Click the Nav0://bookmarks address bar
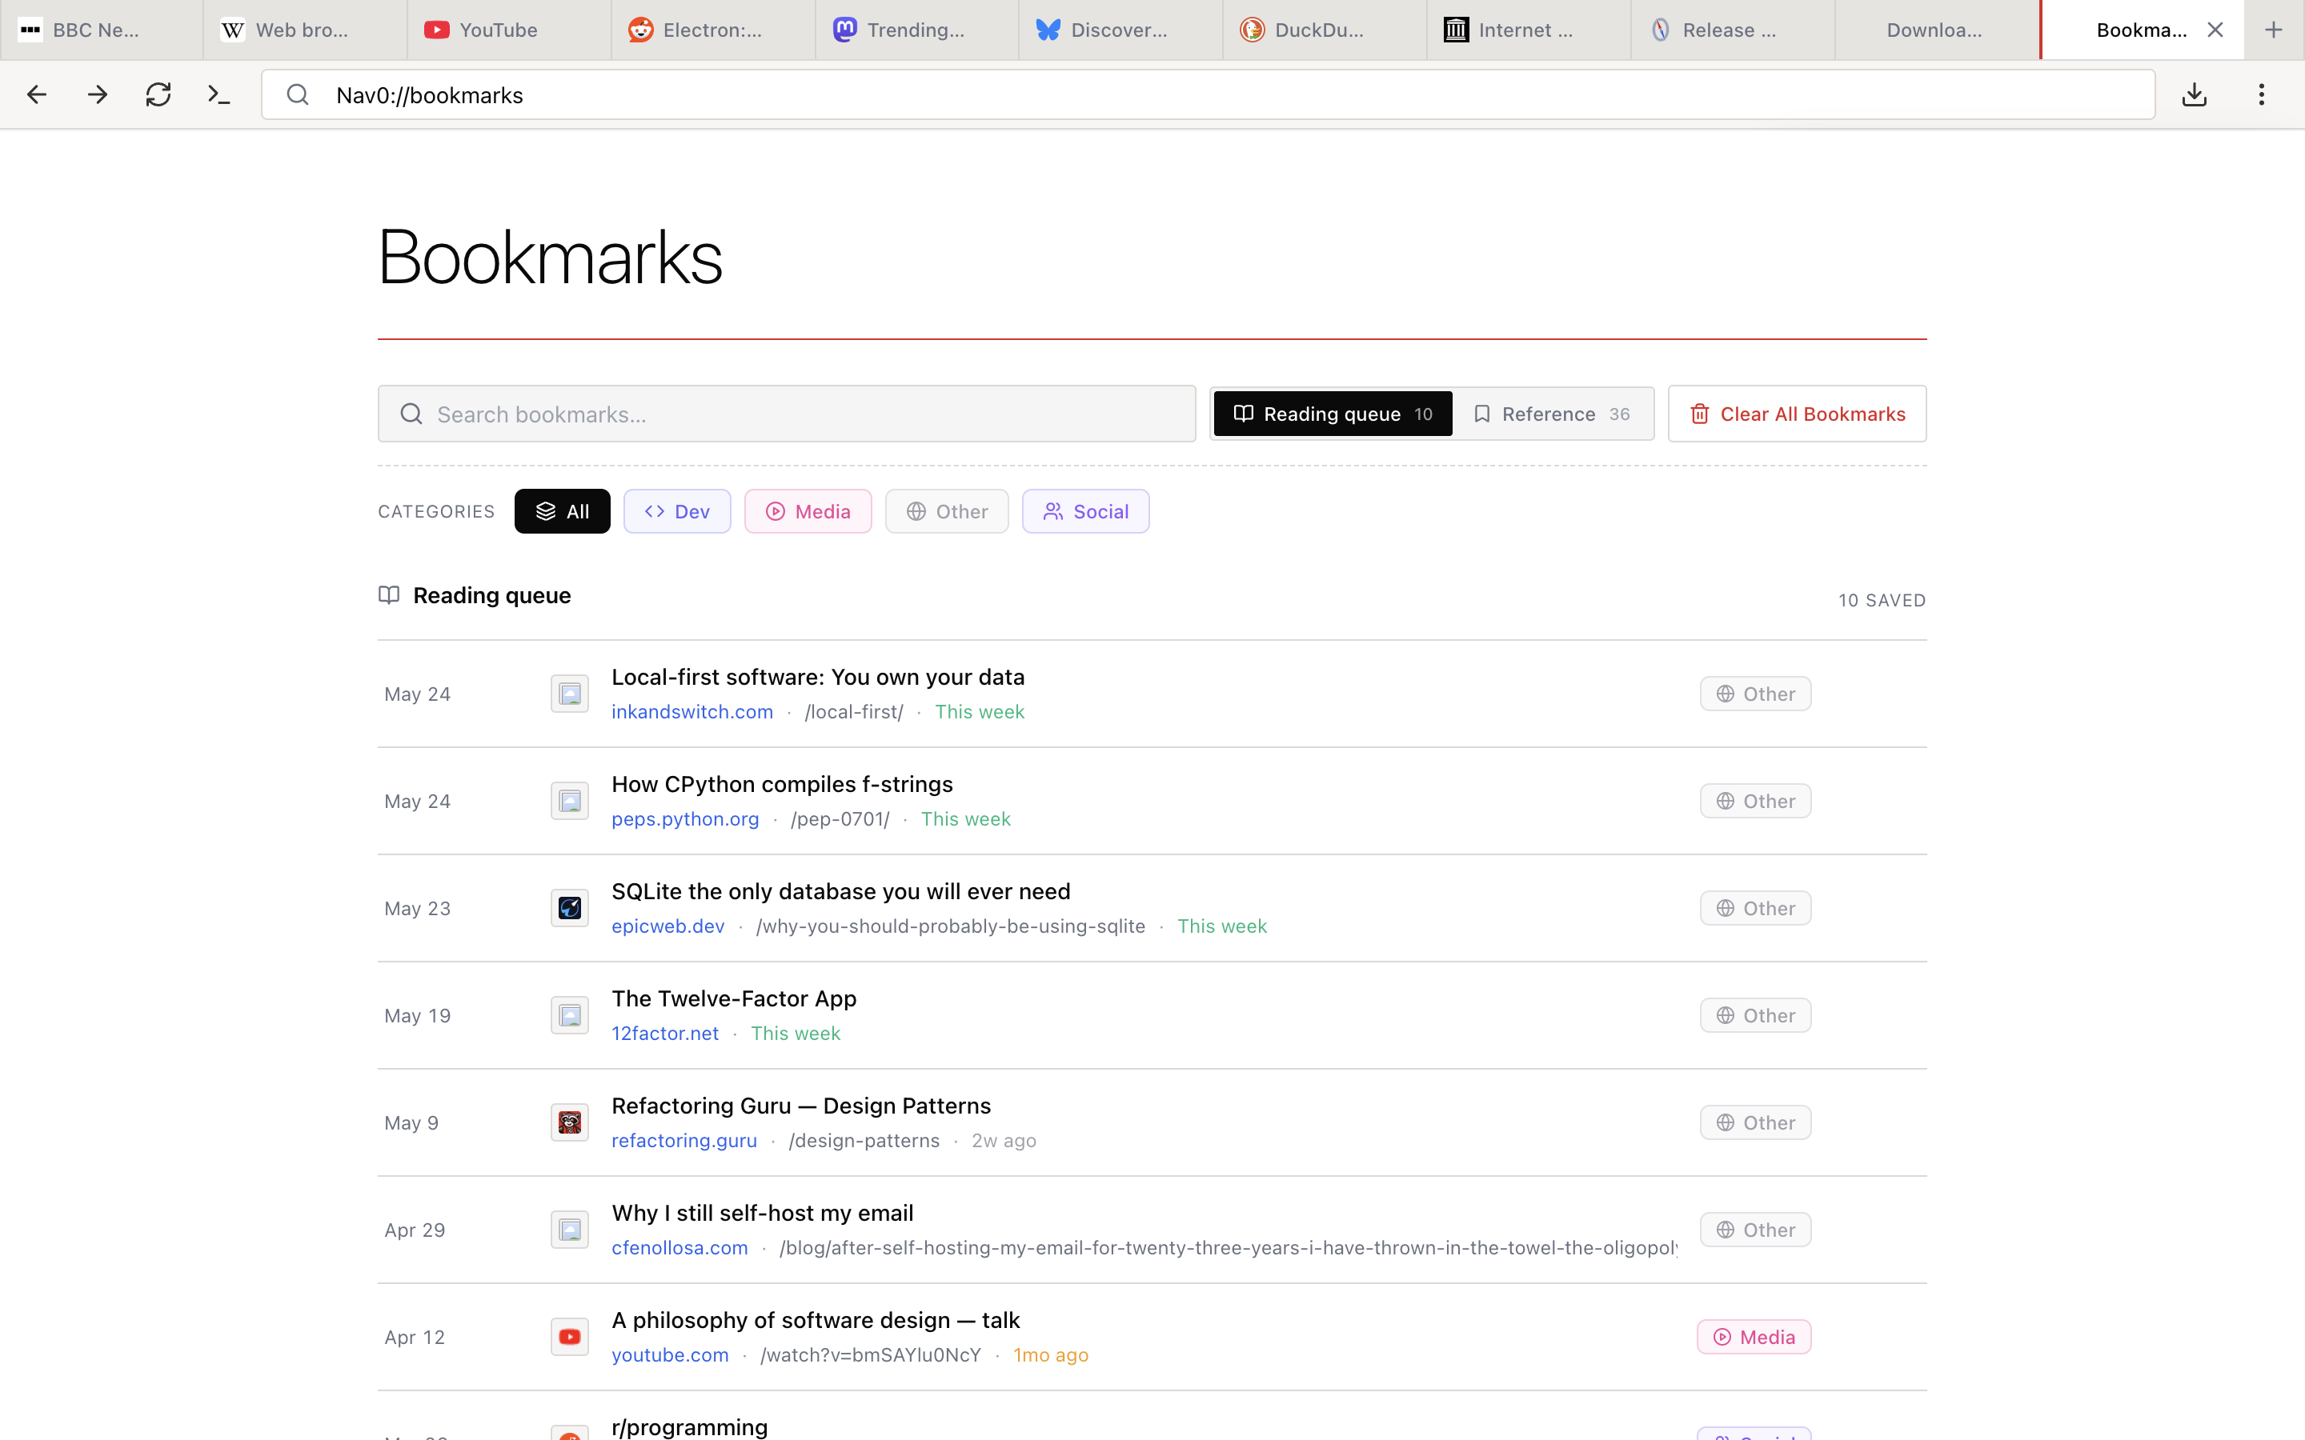 tap(1208, 94)
